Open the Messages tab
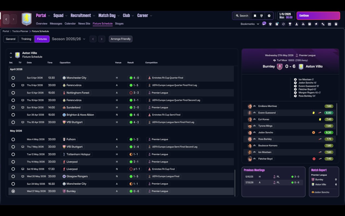Screen dimensions: 345x216 click(x=56, y=23)
